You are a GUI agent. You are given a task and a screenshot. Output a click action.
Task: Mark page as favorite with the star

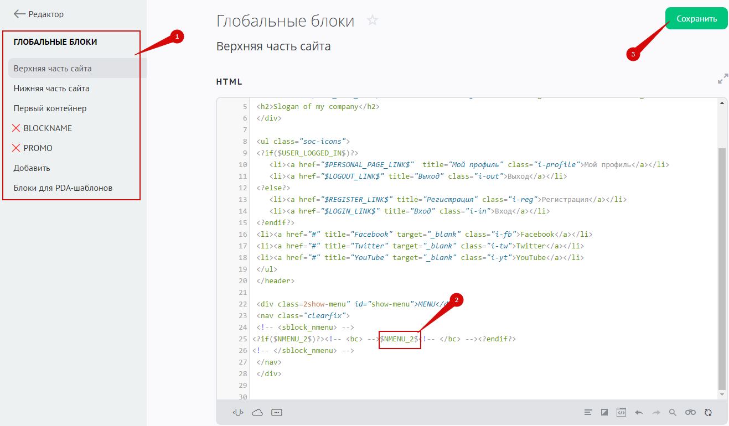tap(373, 21)
